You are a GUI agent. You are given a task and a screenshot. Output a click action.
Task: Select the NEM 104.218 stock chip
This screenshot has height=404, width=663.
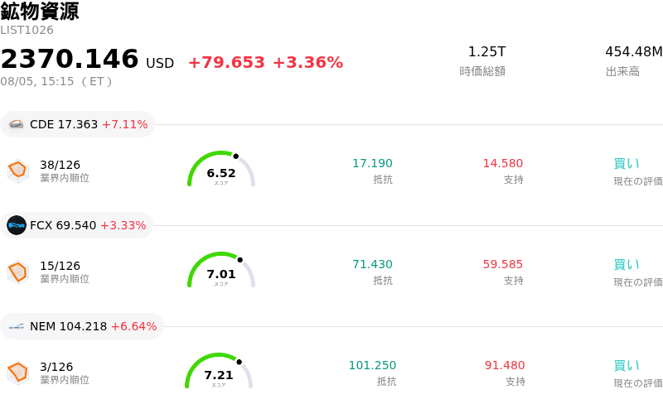click(x=82, y=326)
